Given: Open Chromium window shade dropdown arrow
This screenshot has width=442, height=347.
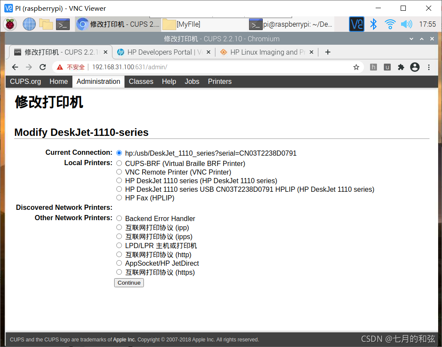Looking at the screenshot, I should pyautogui.click(x=411, y=39).
